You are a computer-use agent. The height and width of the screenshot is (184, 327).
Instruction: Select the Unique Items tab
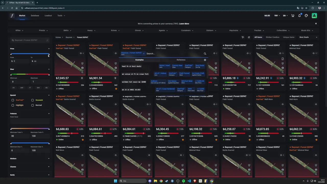pyautogui.click(x=289, y=37)
